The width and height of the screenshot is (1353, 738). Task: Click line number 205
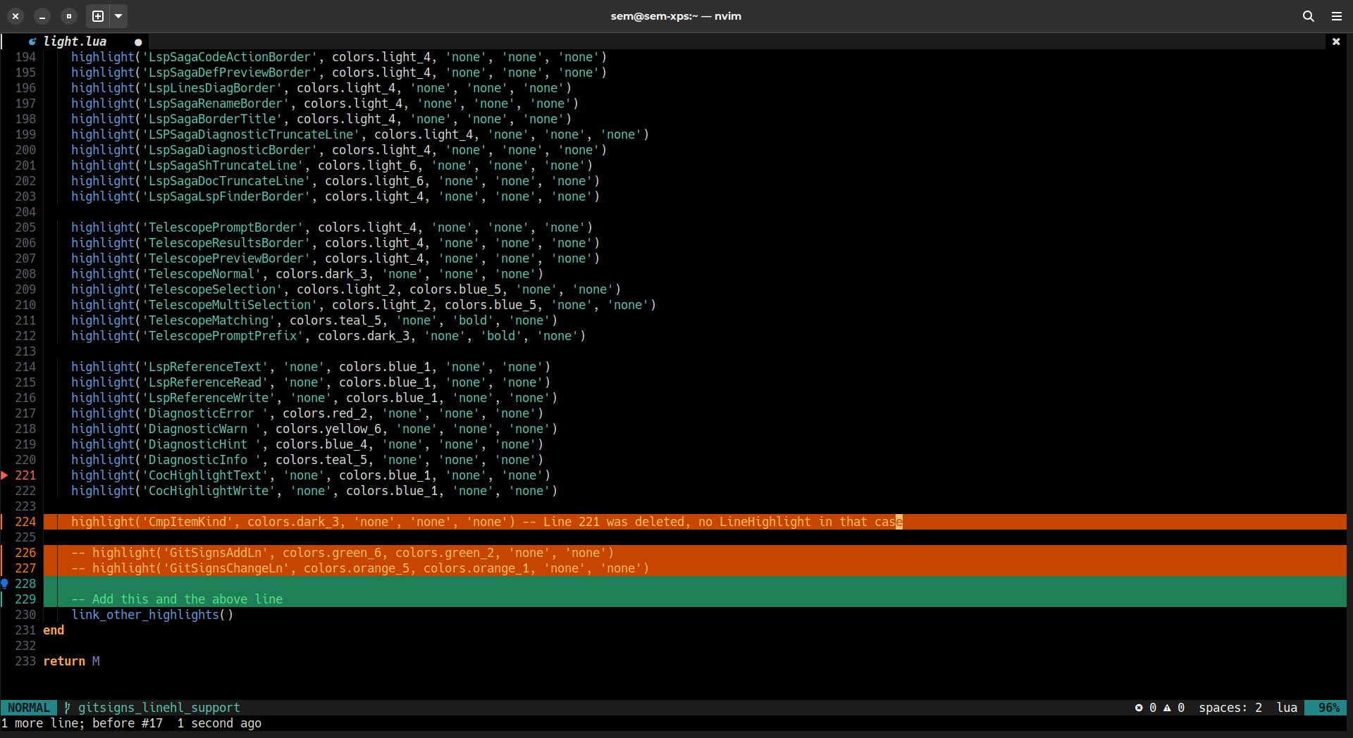(x=25, y=227)
